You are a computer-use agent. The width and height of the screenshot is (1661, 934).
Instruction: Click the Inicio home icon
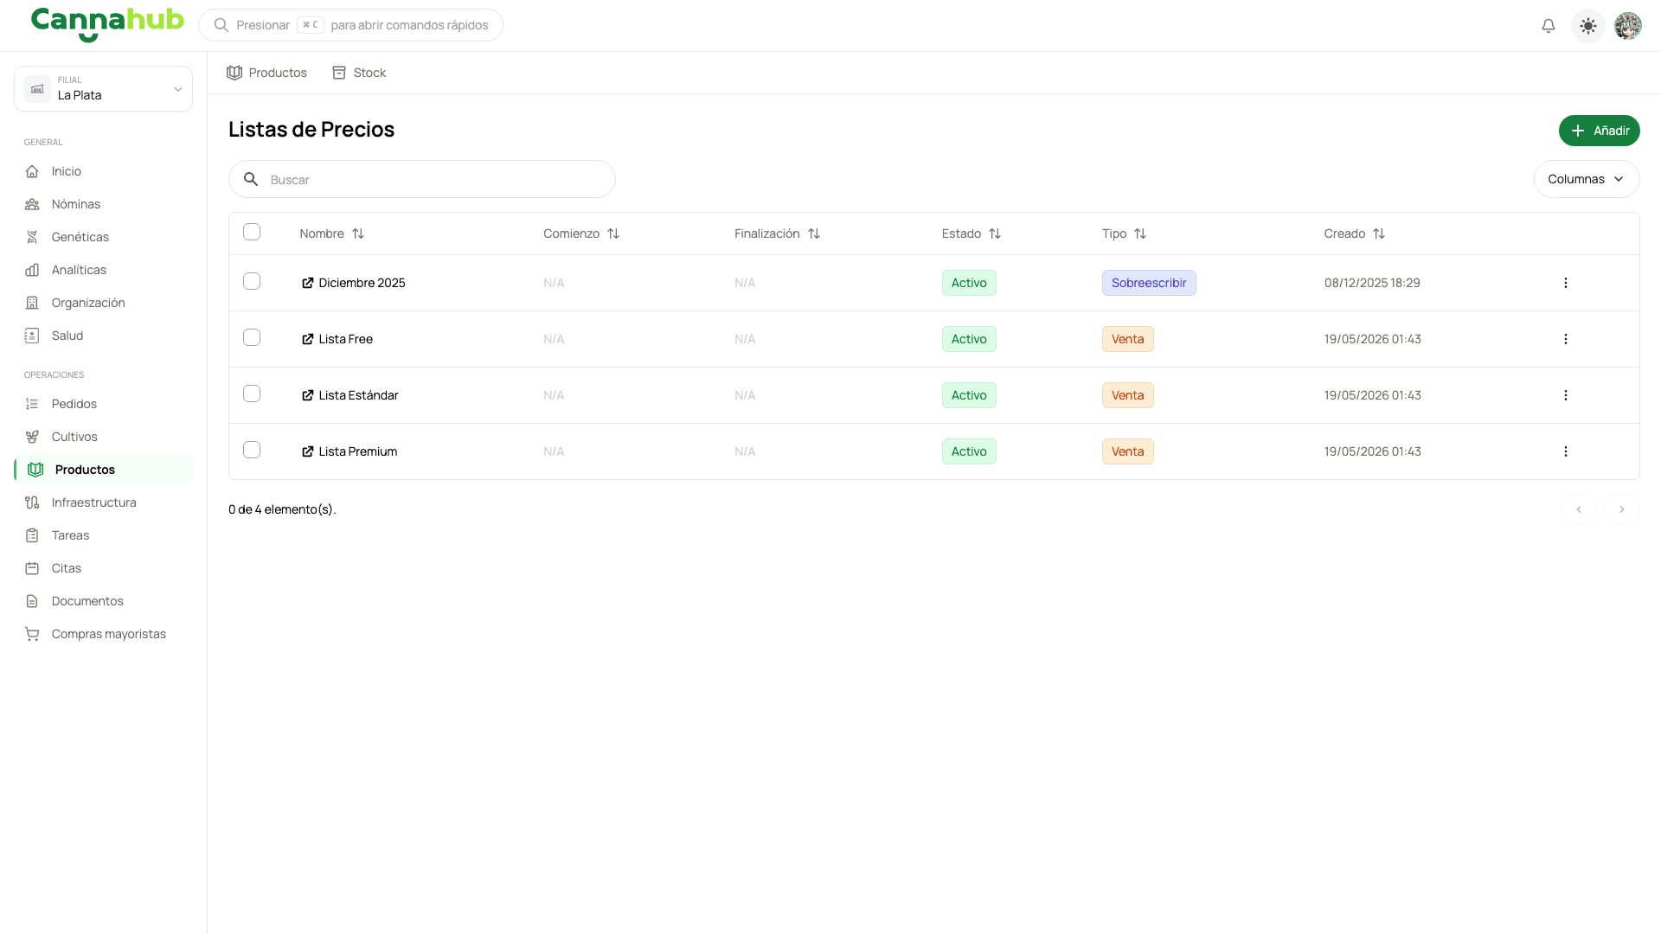(x=32, y=171)
